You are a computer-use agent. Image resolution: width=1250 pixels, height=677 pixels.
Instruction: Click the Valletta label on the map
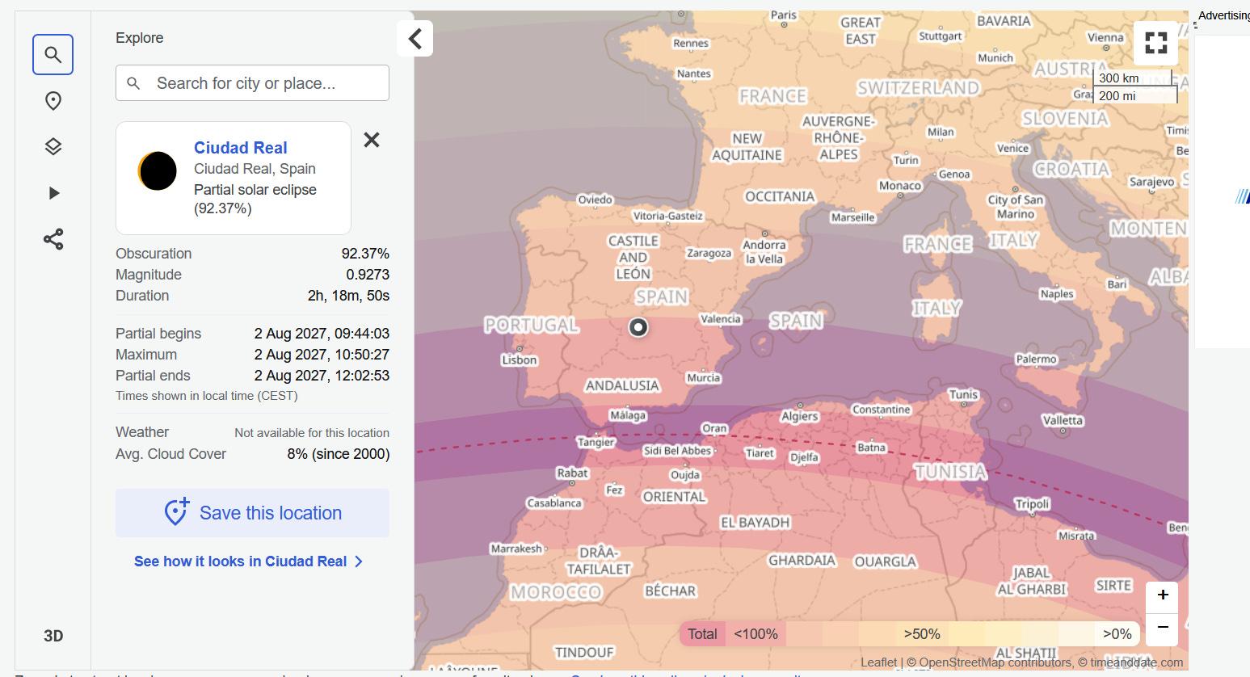(x=1063, y=420)
